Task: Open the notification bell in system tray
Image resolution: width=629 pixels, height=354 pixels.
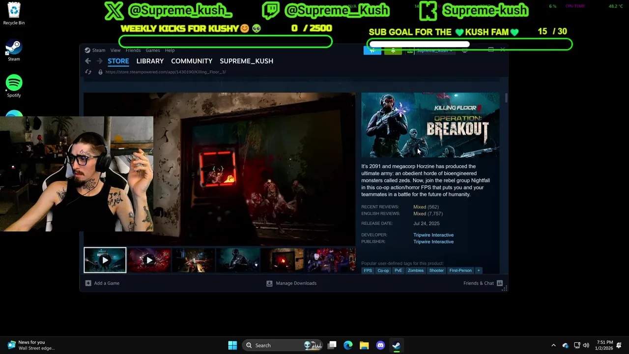Action: click(x=619, y=345)
